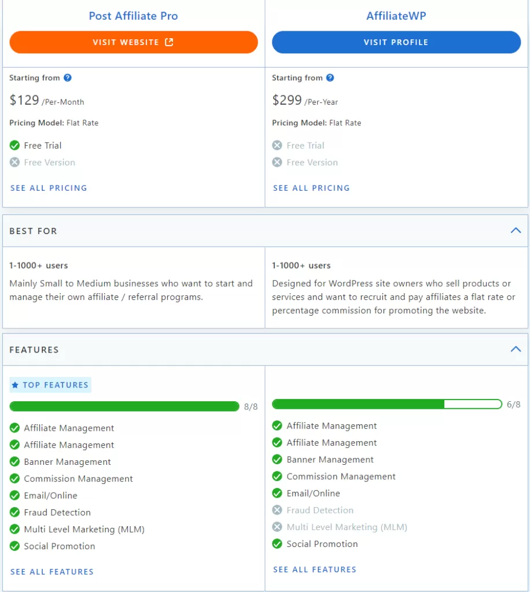The image size is (530, 592).
Task: Click the checkmark icon next to Social Promotion under AffiliateWP
Action: [x=277, y=543]
